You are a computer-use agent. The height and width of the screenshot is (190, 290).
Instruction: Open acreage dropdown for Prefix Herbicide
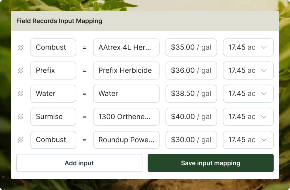(x=264, y=71)
